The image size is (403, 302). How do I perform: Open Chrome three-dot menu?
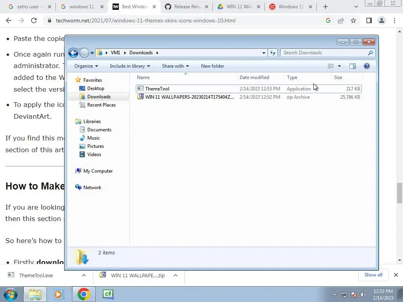pos(394,20)
